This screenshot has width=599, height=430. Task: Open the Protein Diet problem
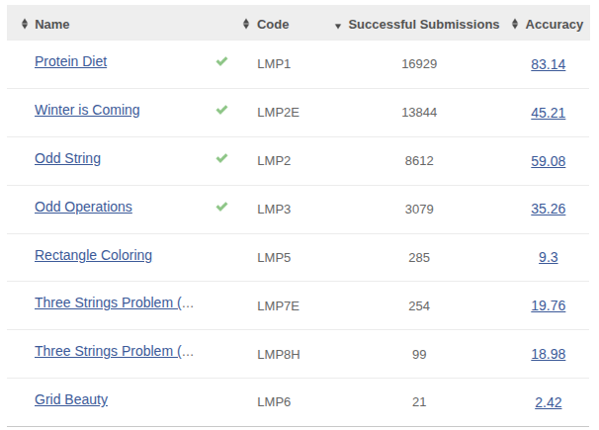70,61
